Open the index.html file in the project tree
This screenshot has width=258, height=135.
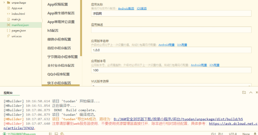18,14
